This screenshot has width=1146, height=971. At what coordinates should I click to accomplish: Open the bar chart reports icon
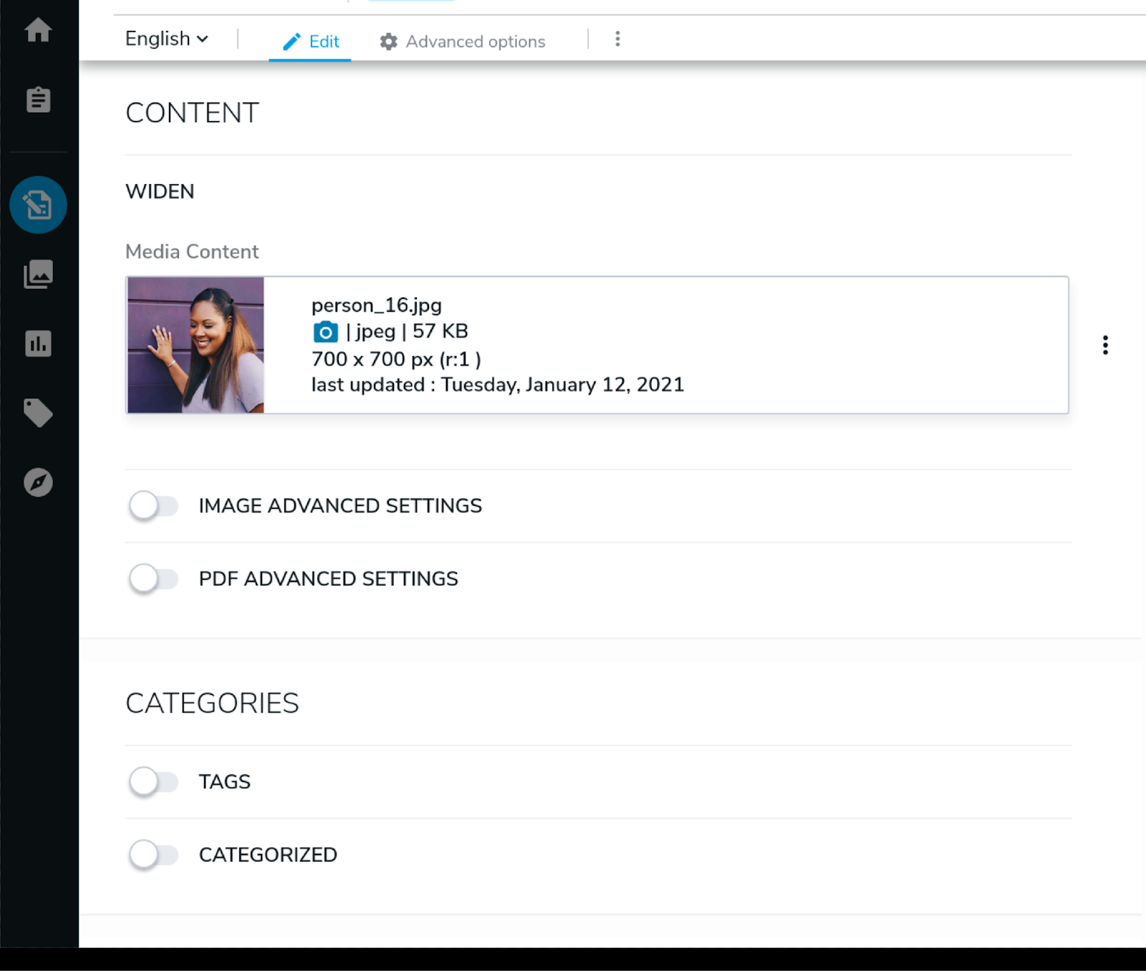point(38,344)
